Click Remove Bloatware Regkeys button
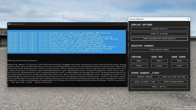Screen dimensions: 196x110 174,82
